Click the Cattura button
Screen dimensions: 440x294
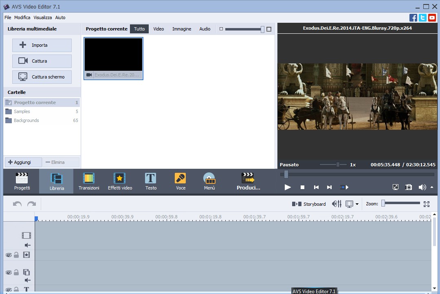[42, 61]
